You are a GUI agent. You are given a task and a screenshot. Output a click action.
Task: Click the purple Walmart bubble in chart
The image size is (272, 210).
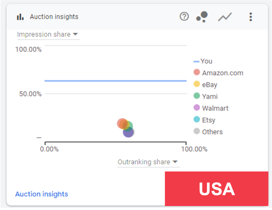coord(128,133)
